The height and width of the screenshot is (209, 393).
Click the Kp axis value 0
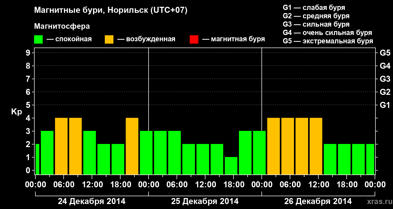29,170
